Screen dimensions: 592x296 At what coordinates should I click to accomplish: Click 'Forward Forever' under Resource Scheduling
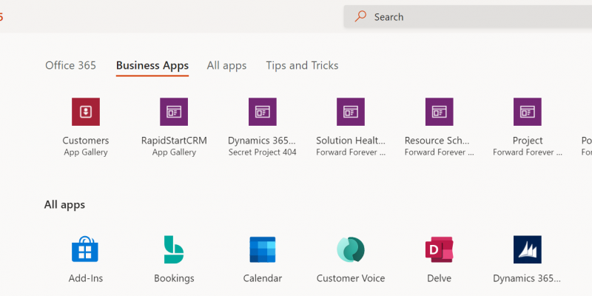[439, 152]
